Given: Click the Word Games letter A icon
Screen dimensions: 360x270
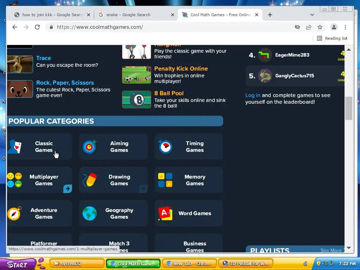Looking at the screenshot, I should (165, 213).
